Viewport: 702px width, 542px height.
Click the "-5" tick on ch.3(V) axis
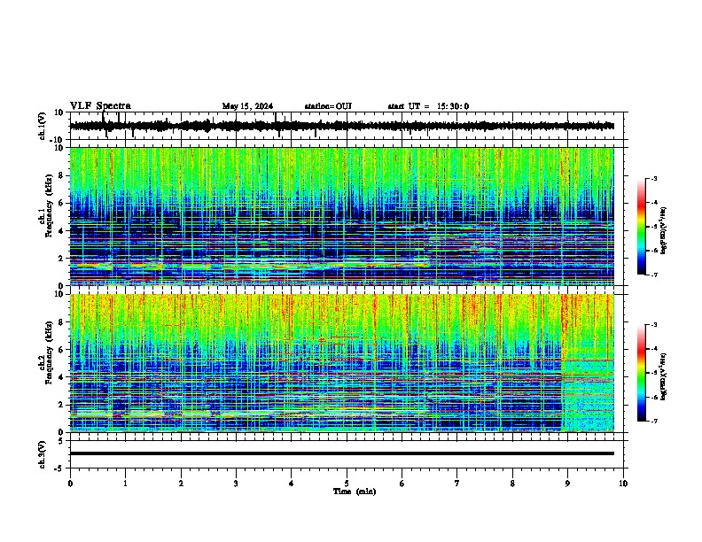(59, 468)
